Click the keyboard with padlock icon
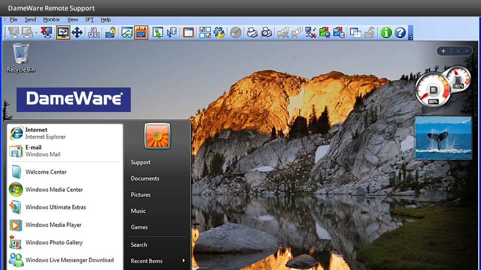 (x=110, y=32)
